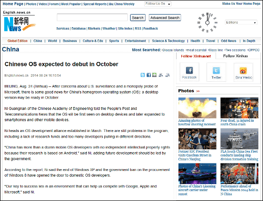Click the article headline Chinese OS expected

pos(62,64)
